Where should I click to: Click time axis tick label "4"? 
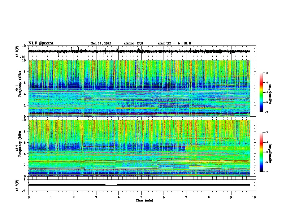(x=119, y=197)
